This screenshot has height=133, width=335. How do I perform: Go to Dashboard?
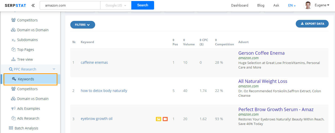point(240,5)
